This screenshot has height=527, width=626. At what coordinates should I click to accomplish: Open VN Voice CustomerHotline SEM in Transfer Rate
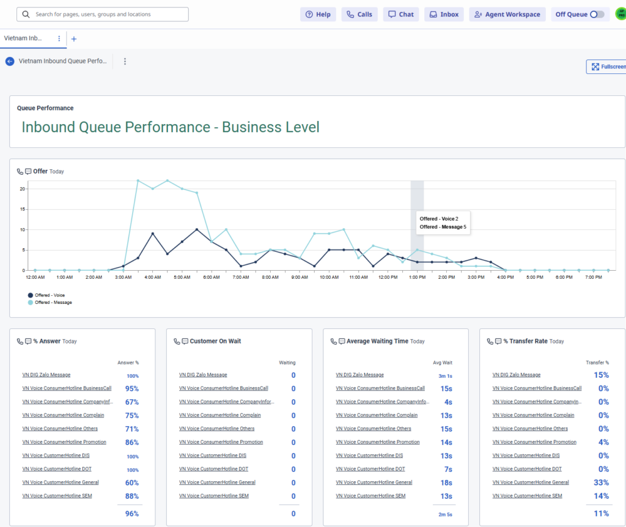[x=527, y=496]
